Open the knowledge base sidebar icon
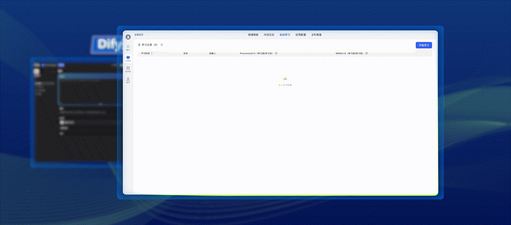511x225 pixels. (128, 69)
